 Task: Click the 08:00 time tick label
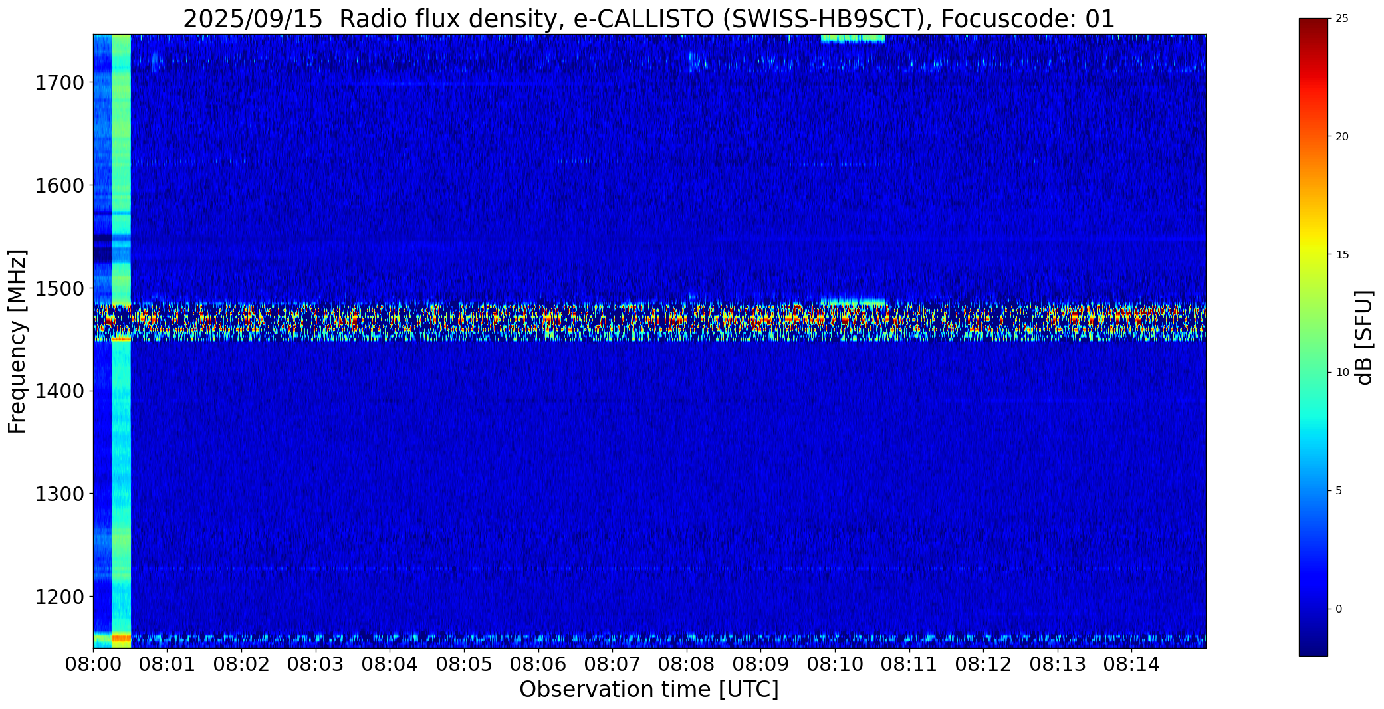point(93,664)
